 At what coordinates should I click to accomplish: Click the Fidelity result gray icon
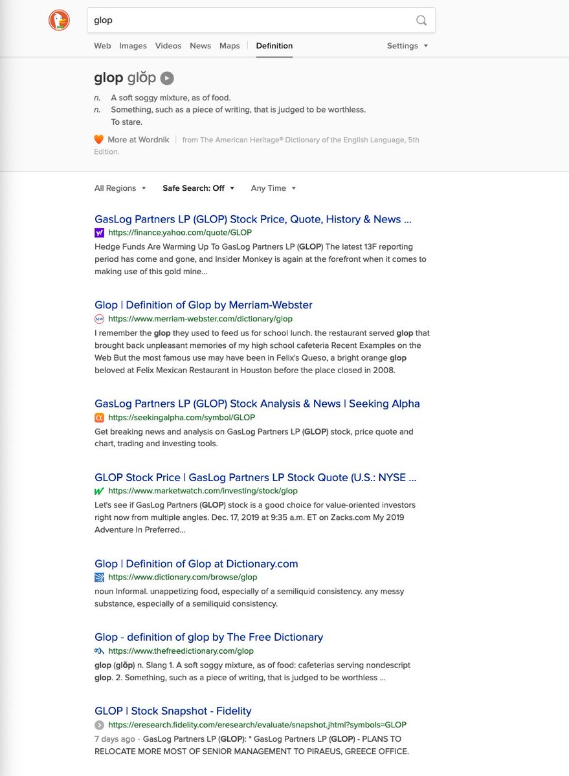click(x=99, y=725)
